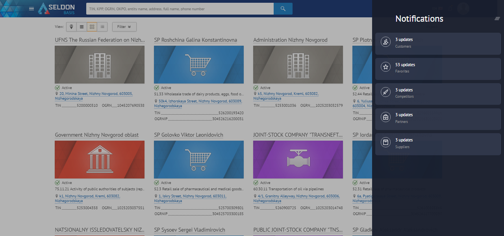This screenshot has width=504, height=236.
Task: Select TIN value 5253001036
Action: pos(286,106)
